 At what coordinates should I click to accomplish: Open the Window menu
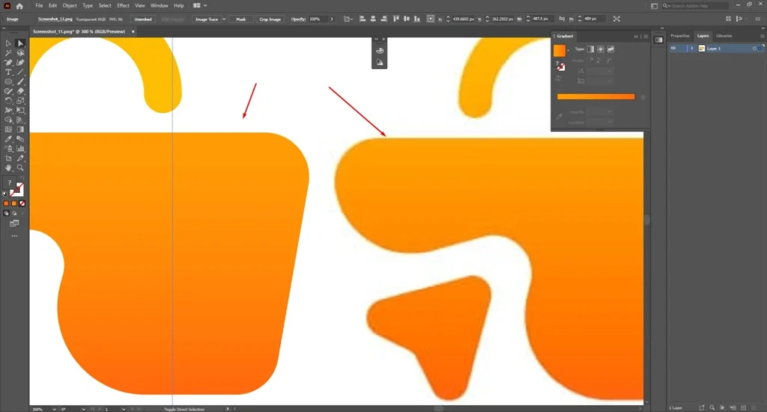click(159, 6)
